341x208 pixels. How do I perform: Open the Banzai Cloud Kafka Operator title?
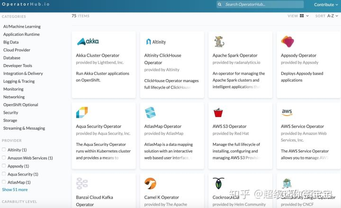tap(94, 201)
